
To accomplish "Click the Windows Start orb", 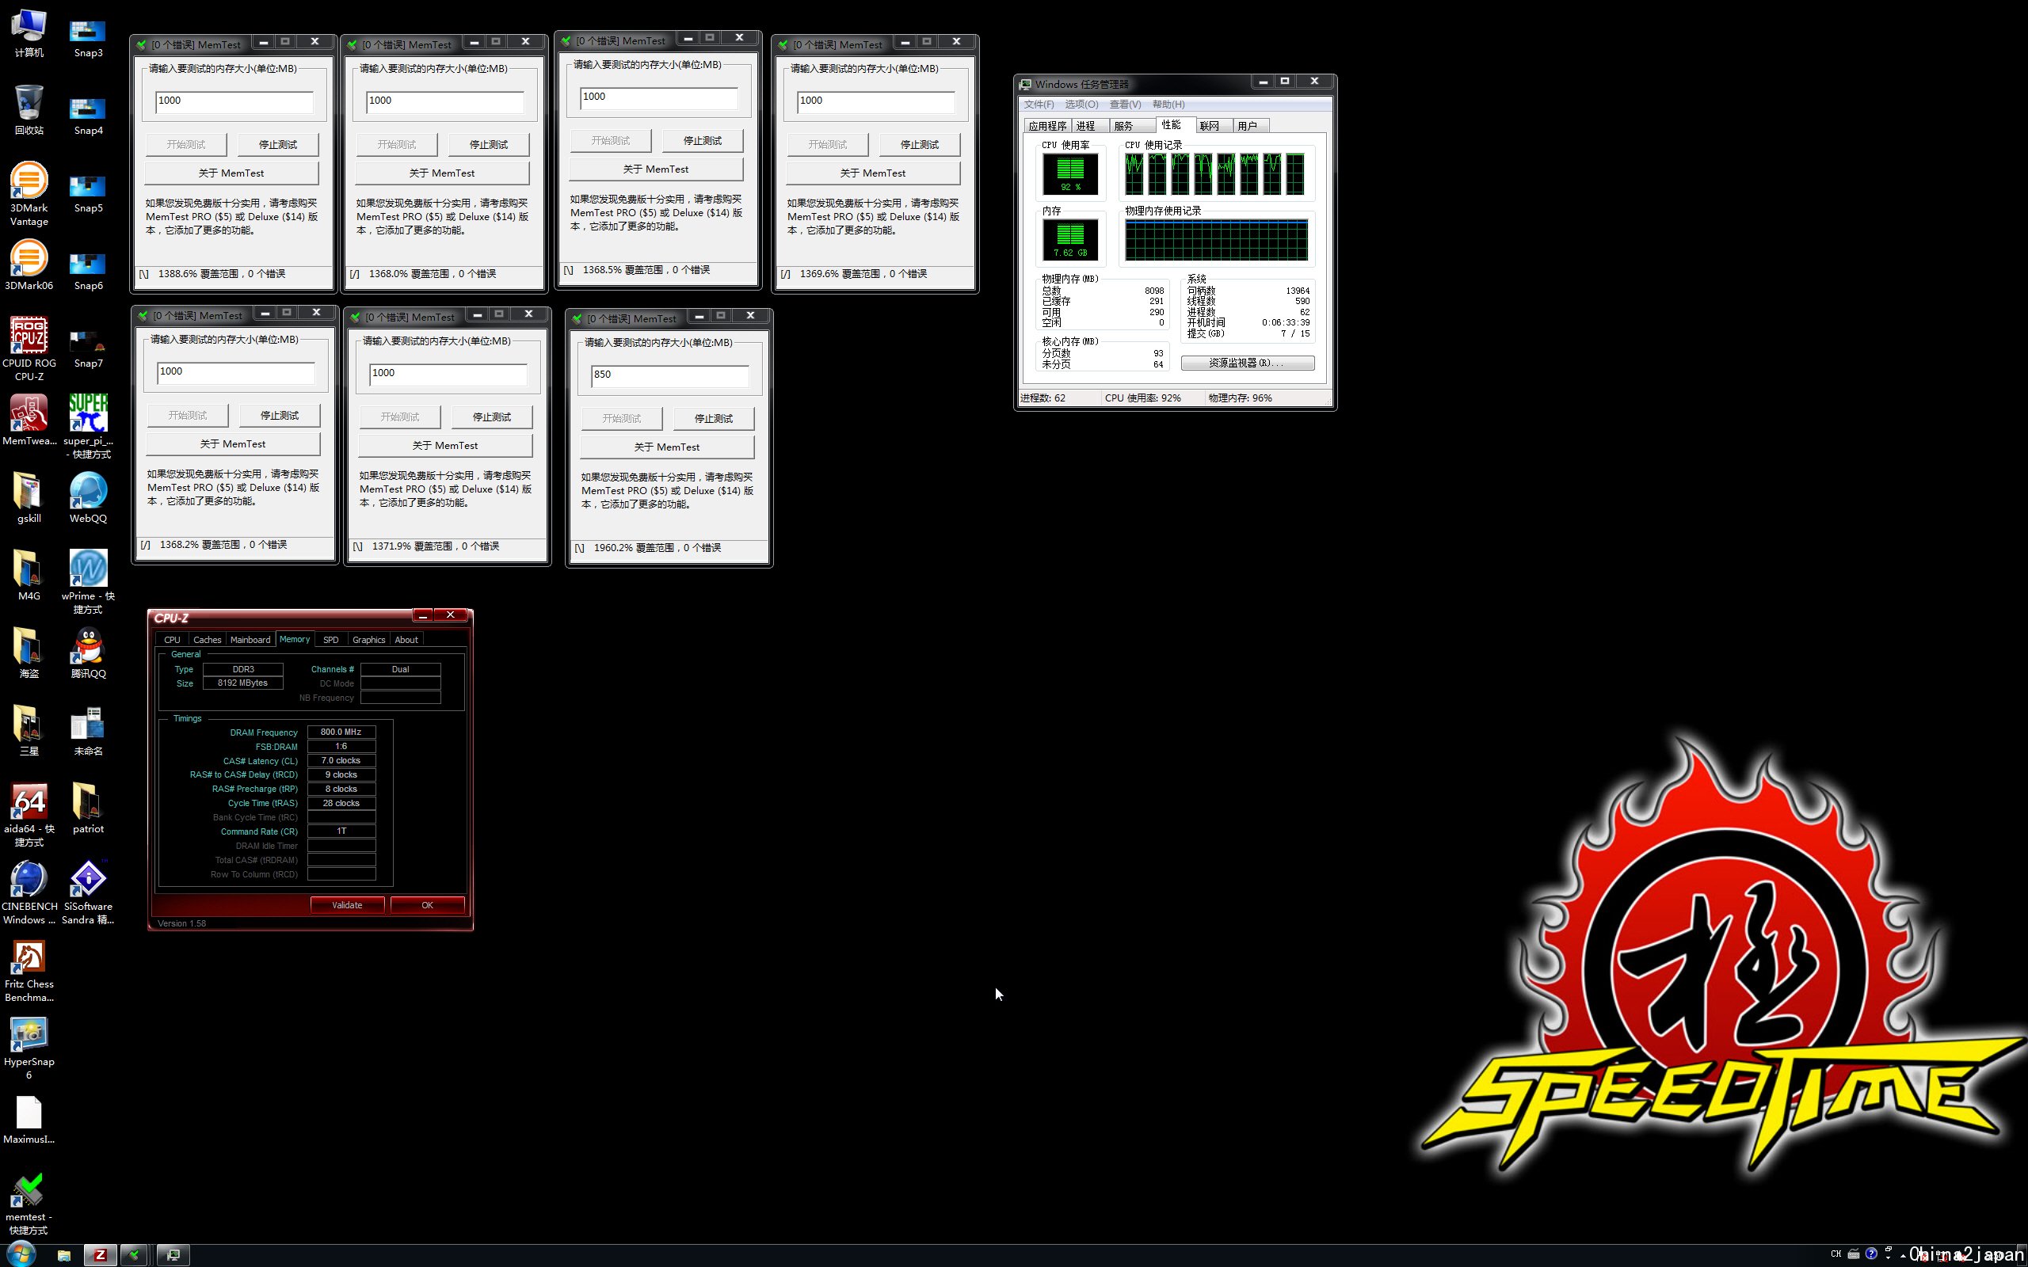I will [20, 1254].
